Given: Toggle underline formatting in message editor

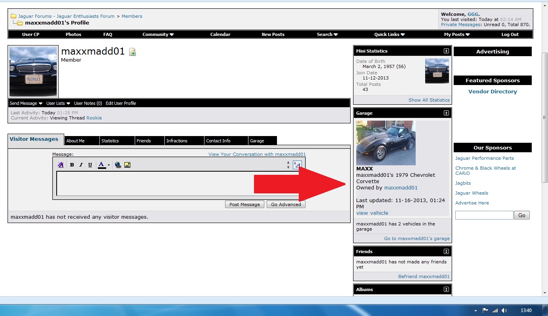Looking at the screenshot, I should (90, 165).
